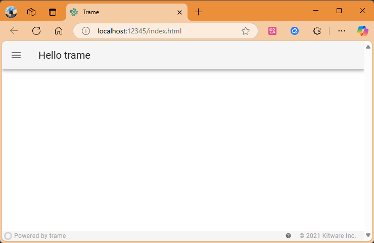Maximize the browser window
This screenshot has height=243, width=374.
tap(339, 11)
